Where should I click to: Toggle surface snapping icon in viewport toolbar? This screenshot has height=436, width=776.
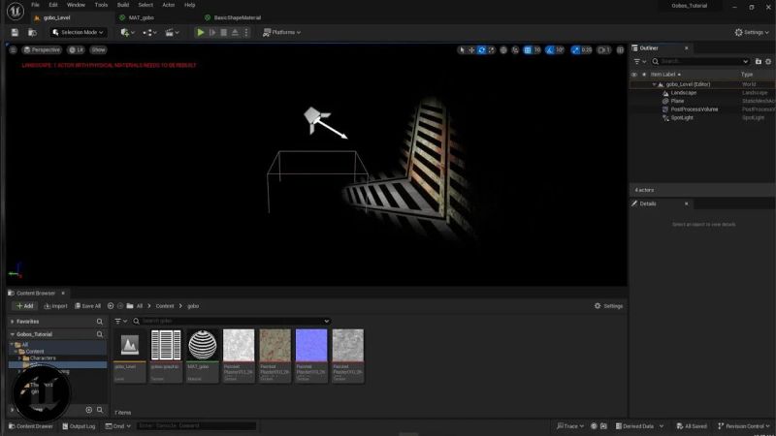[x=515, y=50]
